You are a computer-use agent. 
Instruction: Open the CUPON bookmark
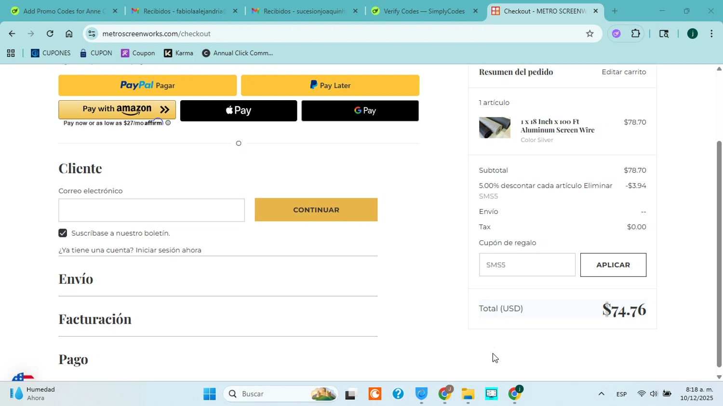pyautogui.click(x=96, y=53)
